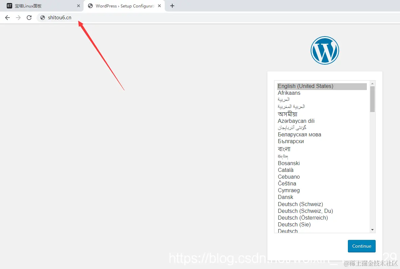Click the site info globe icon in address bar
Viewport: 400px width, 269px height.
click(43, 18)
